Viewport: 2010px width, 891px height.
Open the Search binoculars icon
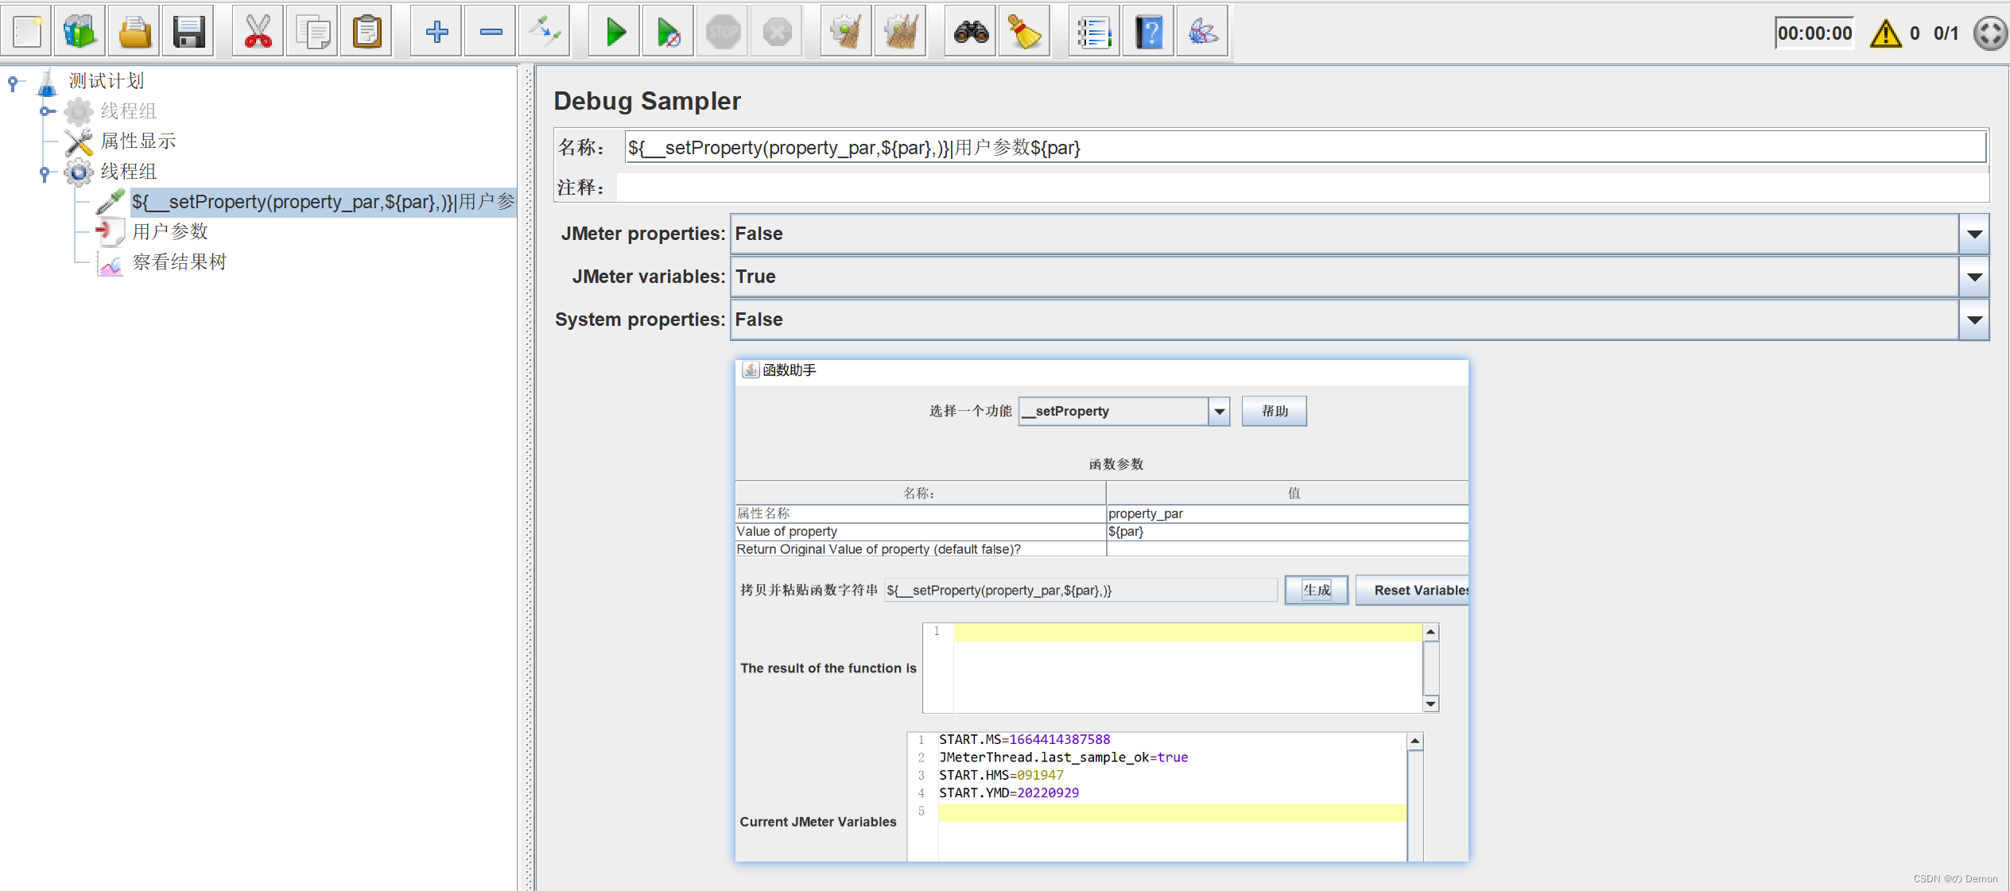pyautogui.click(x=971, y=33)
